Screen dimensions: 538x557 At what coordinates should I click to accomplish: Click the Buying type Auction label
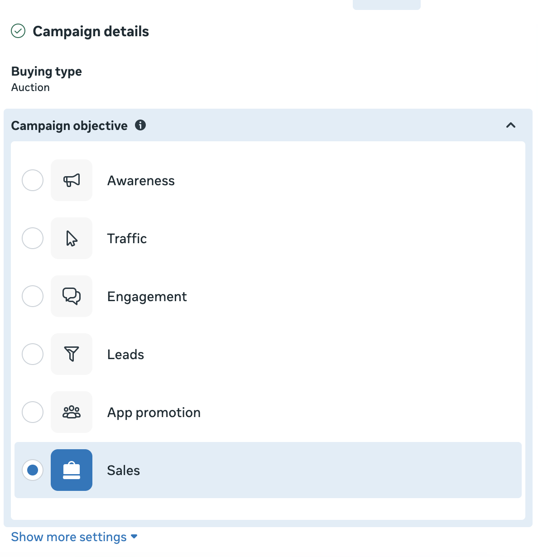pyautogui.click(x=30, y=87)
